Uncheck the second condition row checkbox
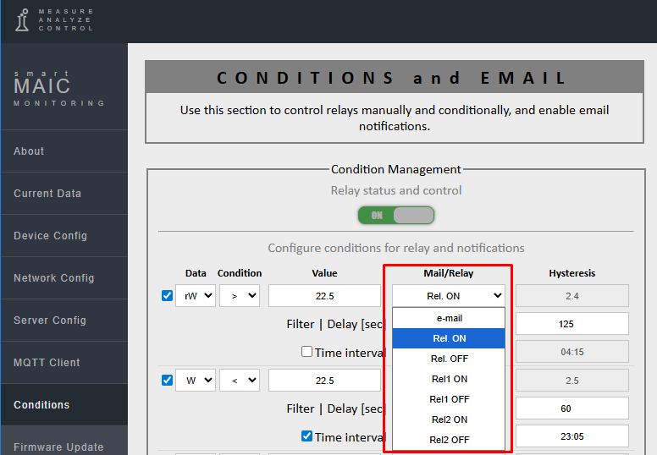The image size is (657, 455). pos(167,381)
